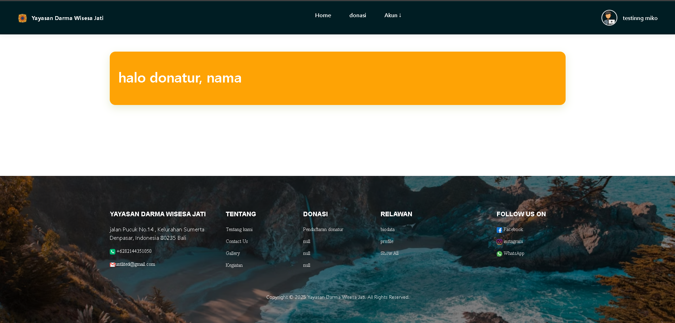675x323 pixels.
Task: Click the Instagram icon in the footer
Action: (x=499, y=242)
